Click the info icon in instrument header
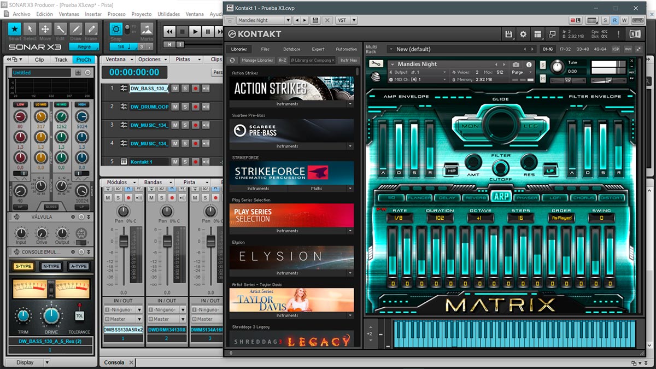This screenshot has height=369, width=656. point(529,65)
